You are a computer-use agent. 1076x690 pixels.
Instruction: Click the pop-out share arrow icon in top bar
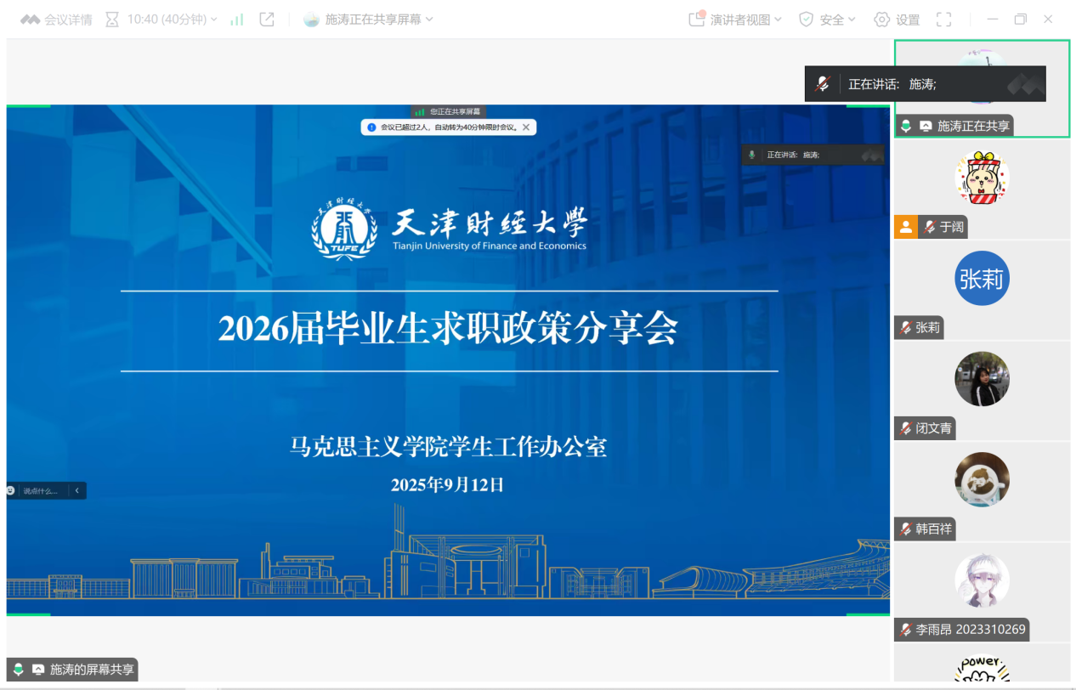tap(267, 20)
